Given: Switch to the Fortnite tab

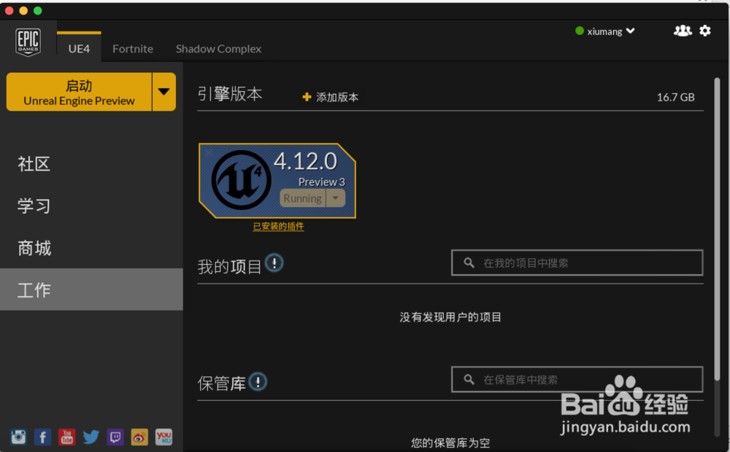Looking at the screenshot, I should pyautogui.click(x=133, y=48).
